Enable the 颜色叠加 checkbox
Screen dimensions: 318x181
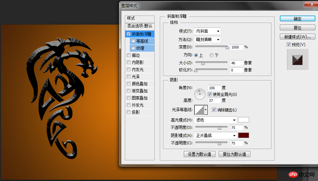coord(128,83)
